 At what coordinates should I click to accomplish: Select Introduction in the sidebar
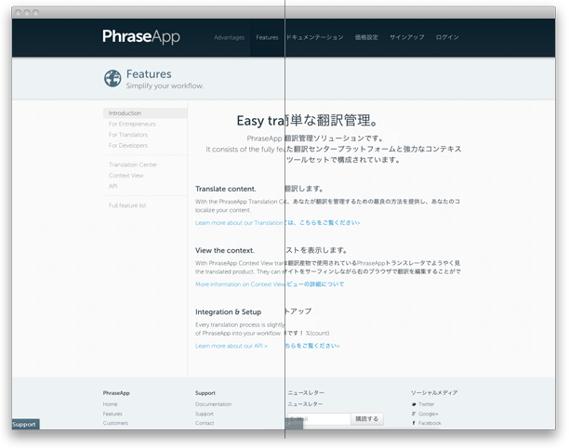(145, 113)
